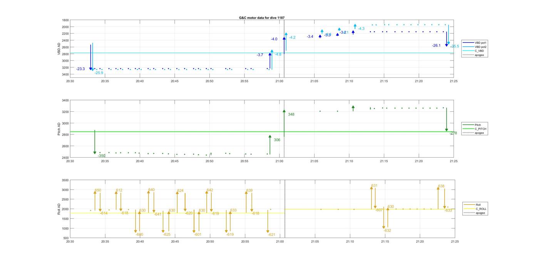
Task: Click the '20:45' time tick under the Pitch plot
Action: [x=174, y=161]
